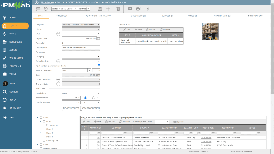Screen dimensions: 274x154
Task: Send email via envelope icon
Action: 130,9
